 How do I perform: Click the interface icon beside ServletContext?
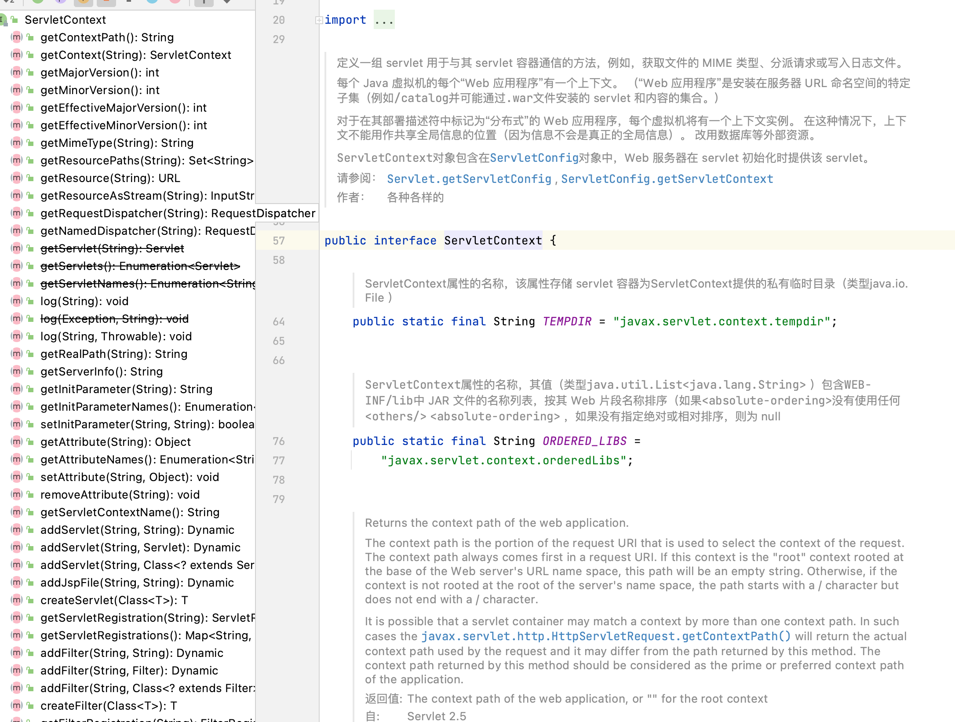(x=3, y=20)
